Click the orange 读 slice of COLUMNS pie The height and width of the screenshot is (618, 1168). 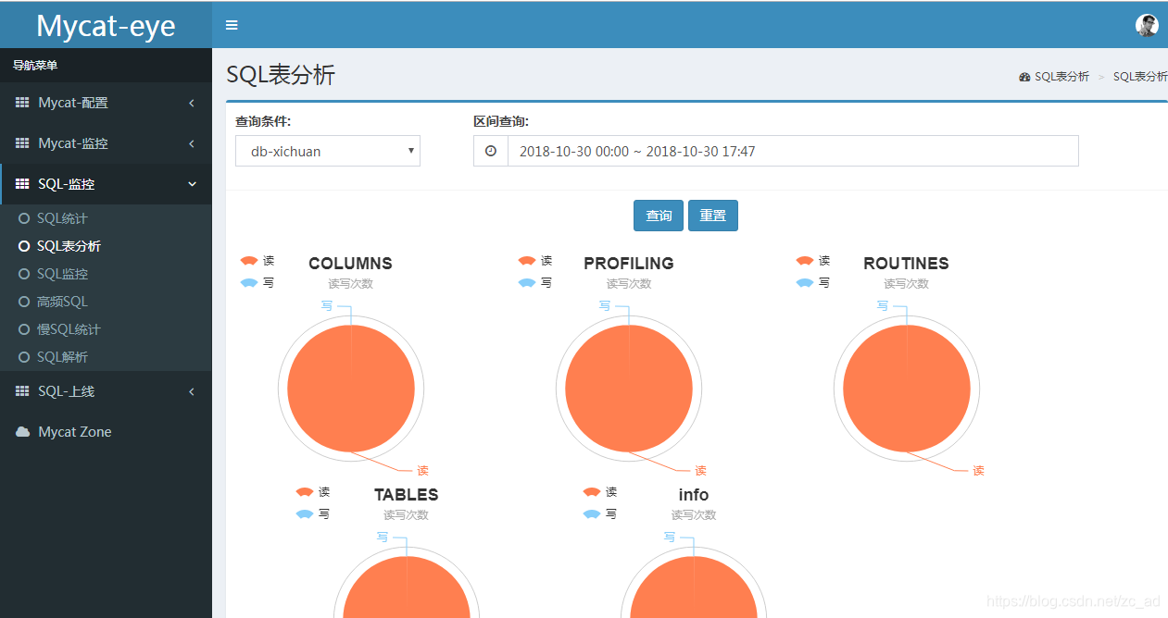point(351,389)
